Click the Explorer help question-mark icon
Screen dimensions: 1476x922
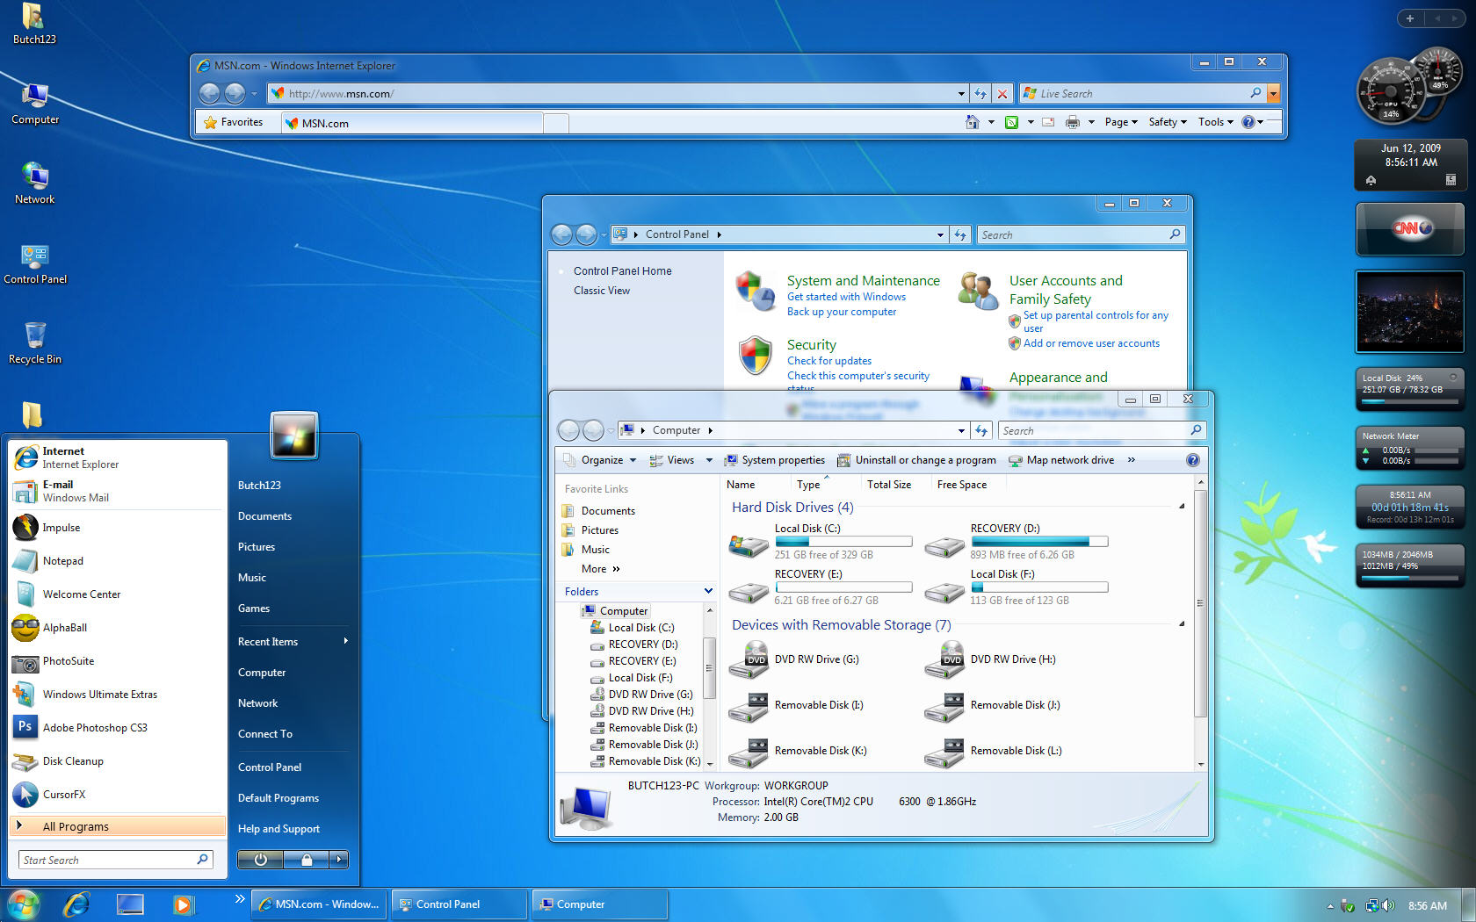[x=1192, y=460]
